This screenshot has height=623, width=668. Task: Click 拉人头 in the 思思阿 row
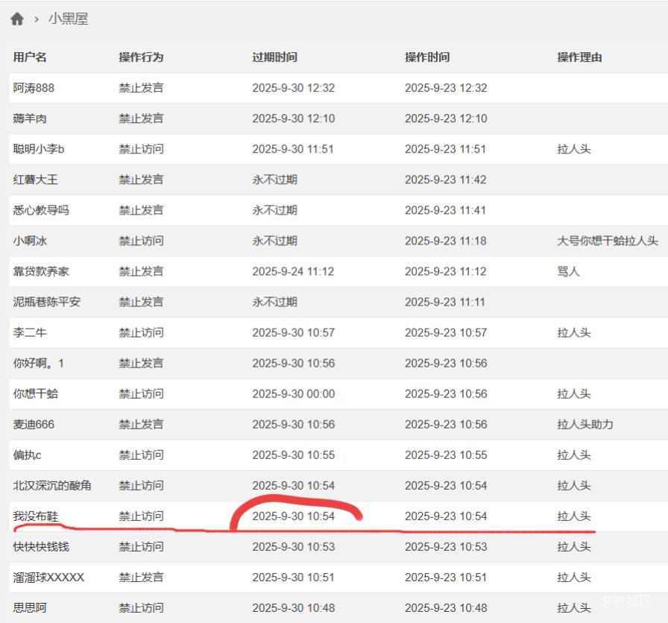[x=574, y=608]
